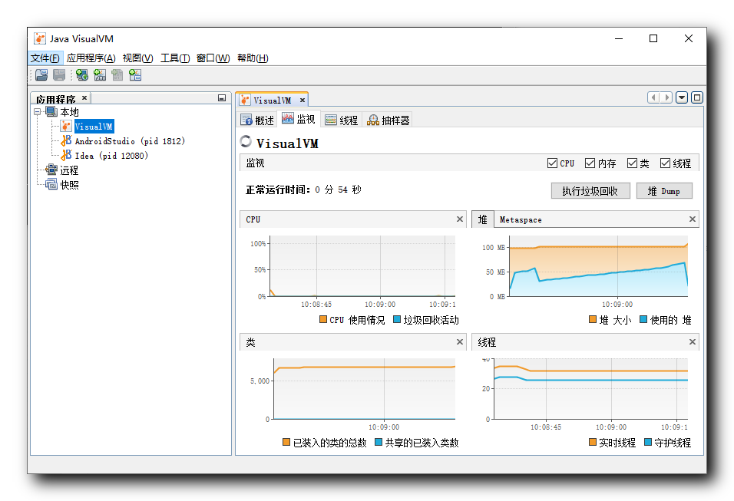
Task: Click Add JMX Connection toolbar icon
Action: (100, 75)
